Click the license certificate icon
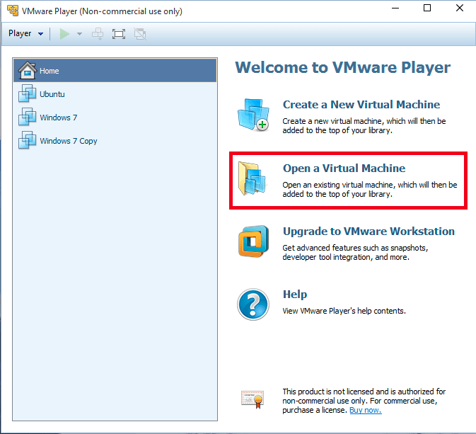This screenshot has height=434, width=476. pos(252,399)
